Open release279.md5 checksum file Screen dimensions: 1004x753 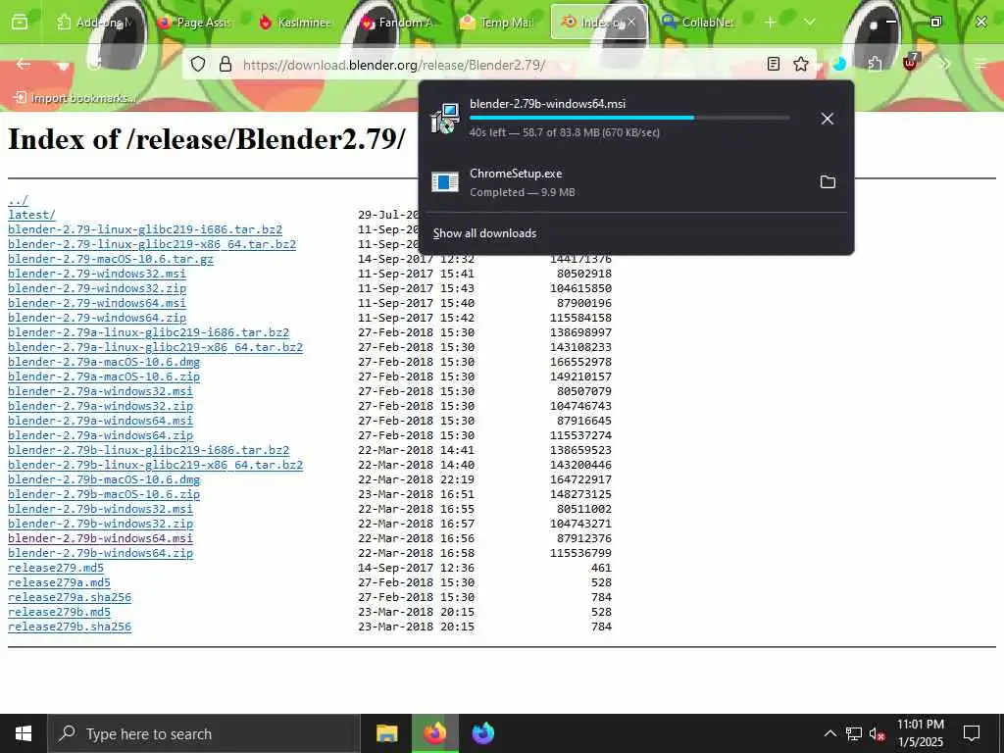[56, 568]
